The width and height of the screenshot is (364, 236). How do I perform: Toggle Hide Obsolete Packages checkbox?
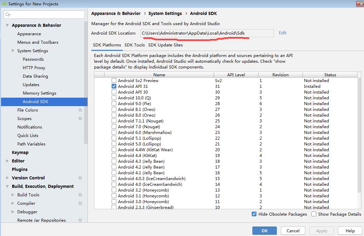(254, 214)
